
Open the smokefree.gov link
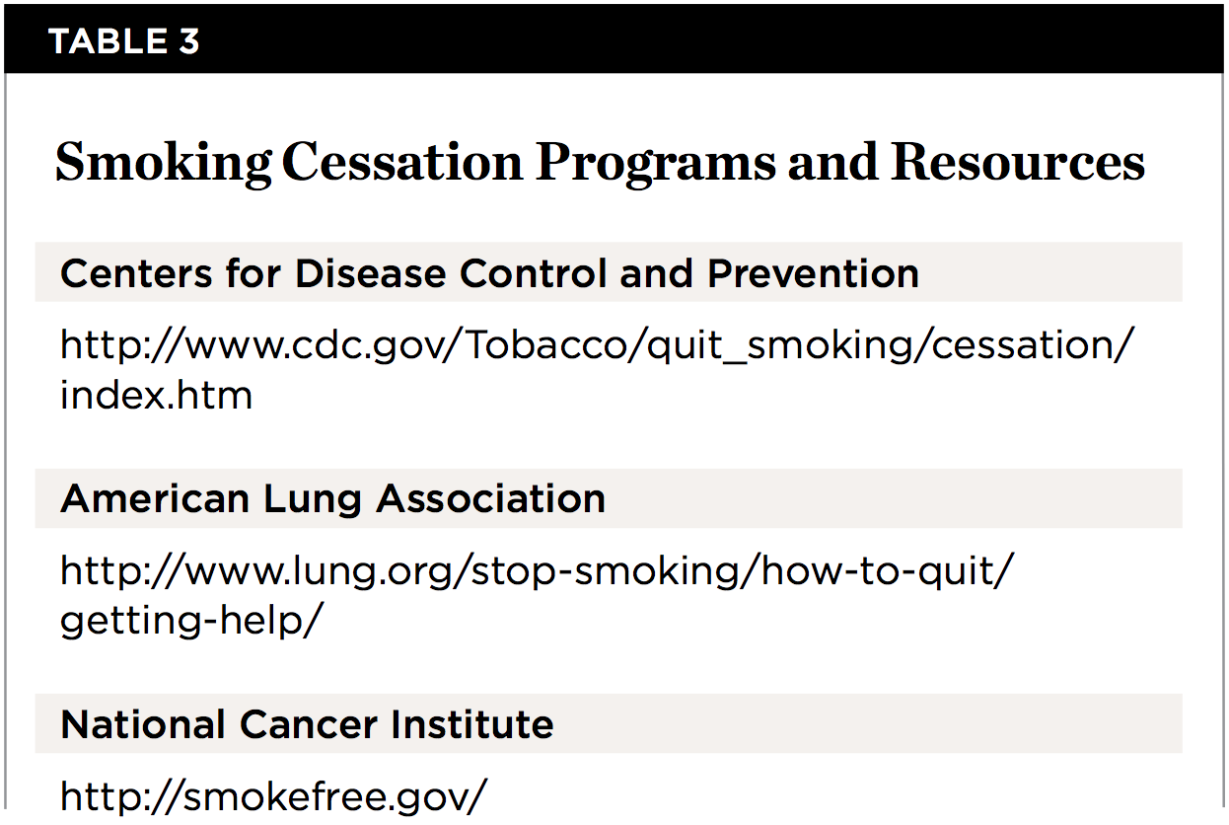tap(274, 794)
